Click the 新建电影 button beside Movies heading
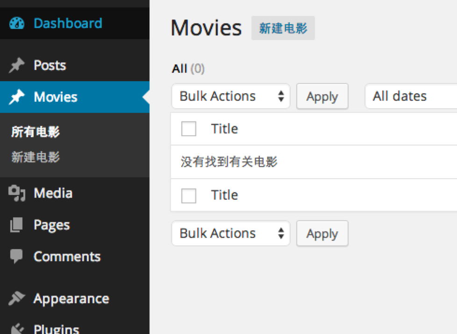457x334 pixels. pyautogui.click(x=283, y=28)
